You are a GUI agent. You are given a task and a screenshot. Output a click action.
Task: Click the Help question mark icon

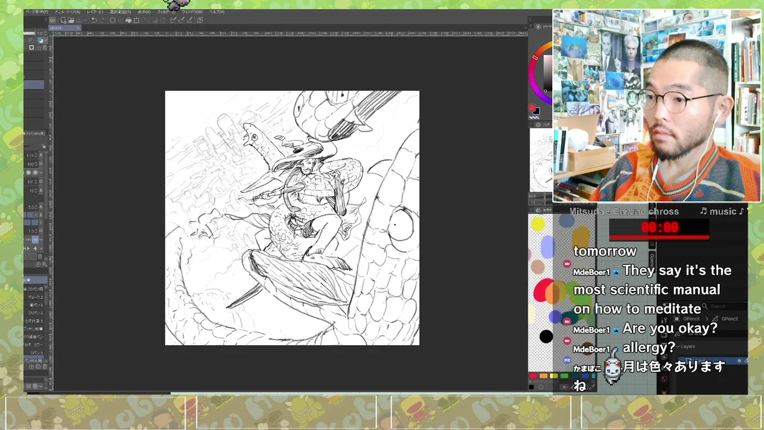point(200,20)
